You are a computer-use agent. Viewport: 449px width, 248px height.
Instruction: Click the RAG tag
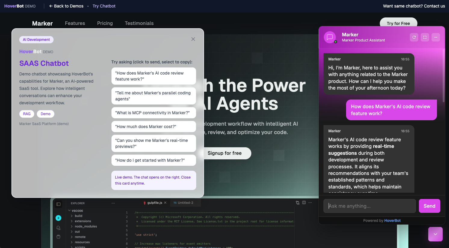coord(27,114)
